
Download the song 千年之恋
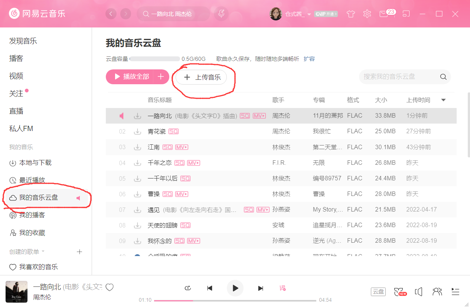137,163
